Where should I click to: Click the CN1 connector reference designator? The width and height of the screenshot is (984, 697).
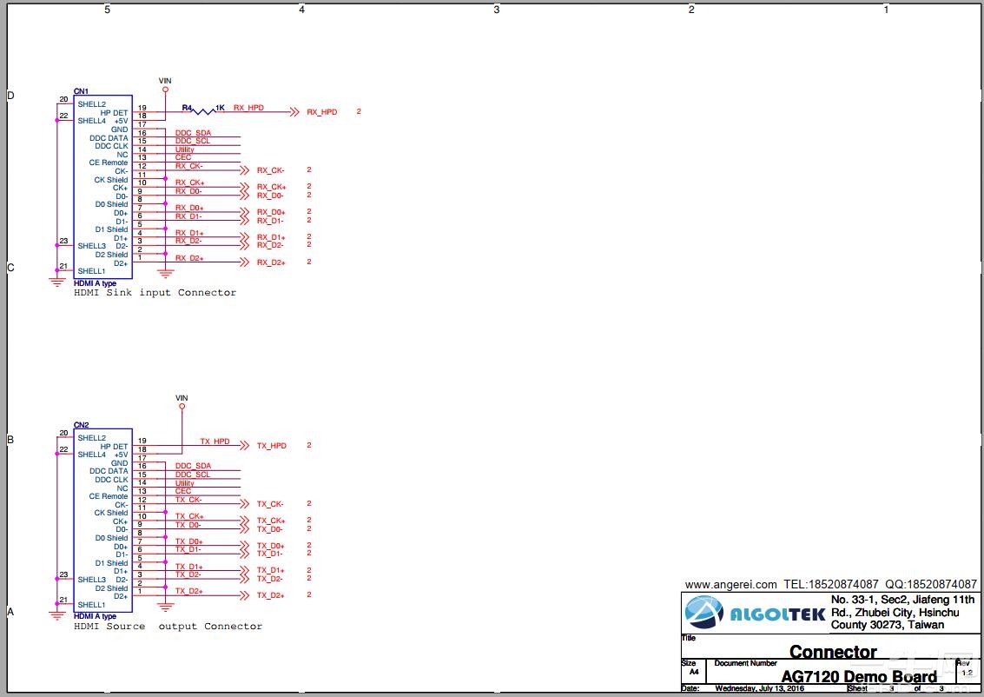click(81, 91)
